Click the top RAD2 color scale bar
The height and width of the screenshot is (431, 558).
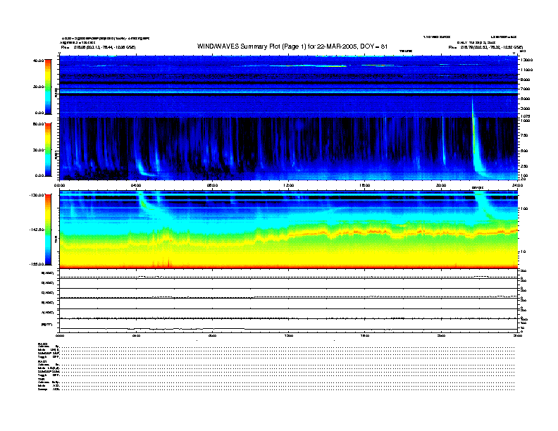[x=48, y=87]
